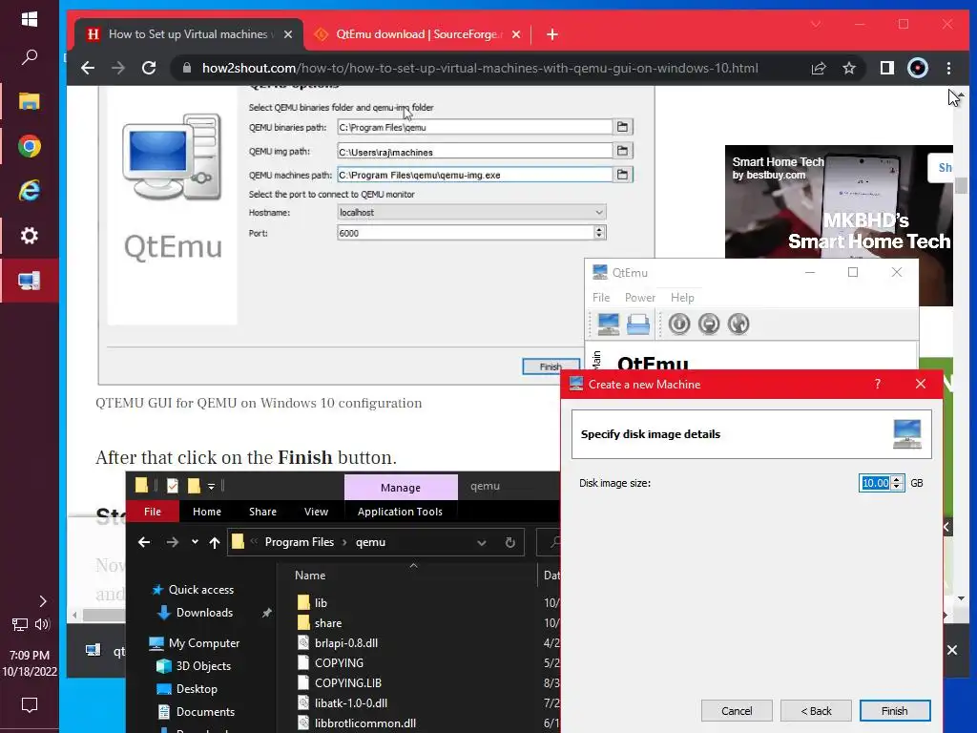This screenshot has width=977, height=733.
Task: Open recent locations dropdown in File Explorer
Action: pos(195,542)
